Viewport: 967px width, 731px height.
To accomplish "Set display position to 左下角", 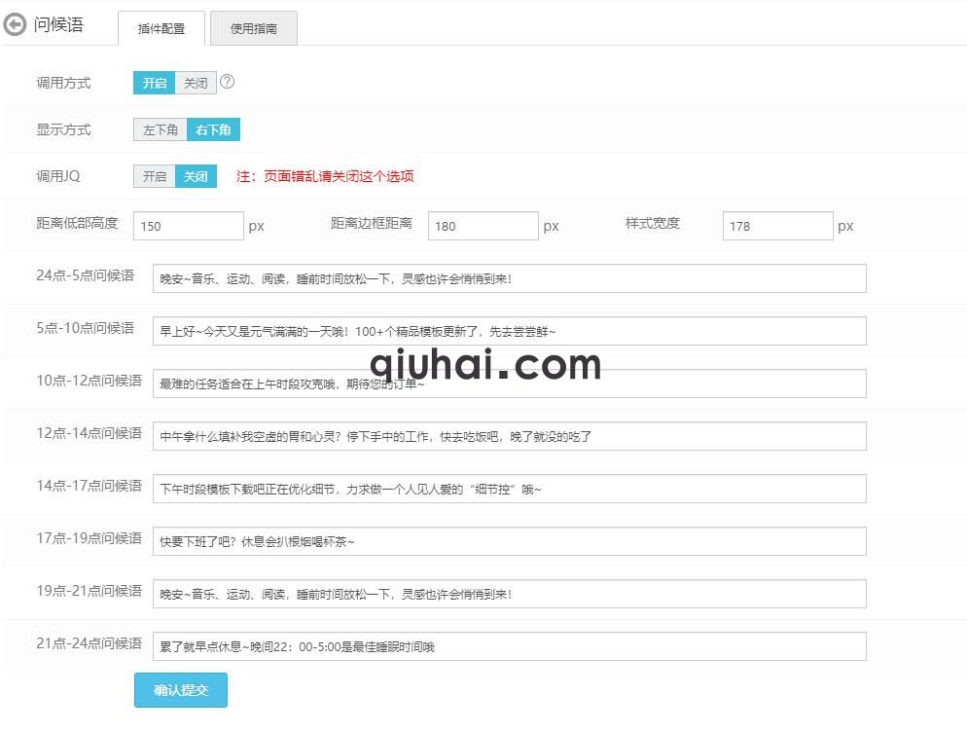I will coord(160,129).
